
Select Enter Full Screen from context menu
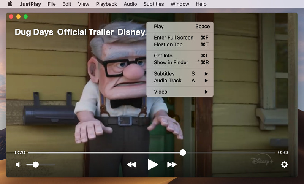click(x=180, y=37)
